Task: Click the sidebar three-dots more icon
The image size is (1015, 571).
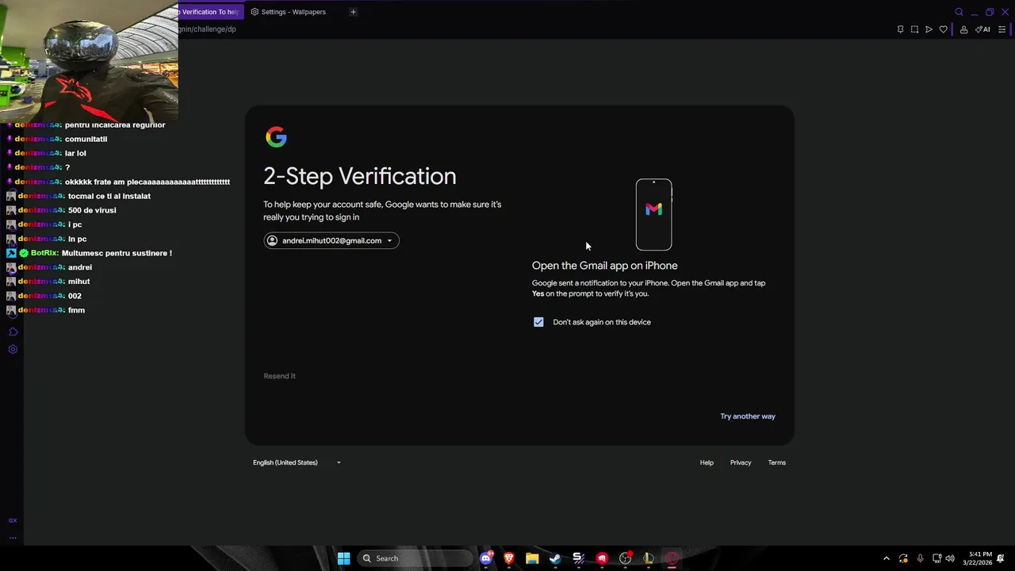Action: [13, 538]
